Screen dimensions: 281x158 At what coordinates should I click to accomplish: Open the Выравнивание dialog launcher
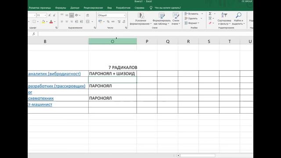(x=95, y=28)
